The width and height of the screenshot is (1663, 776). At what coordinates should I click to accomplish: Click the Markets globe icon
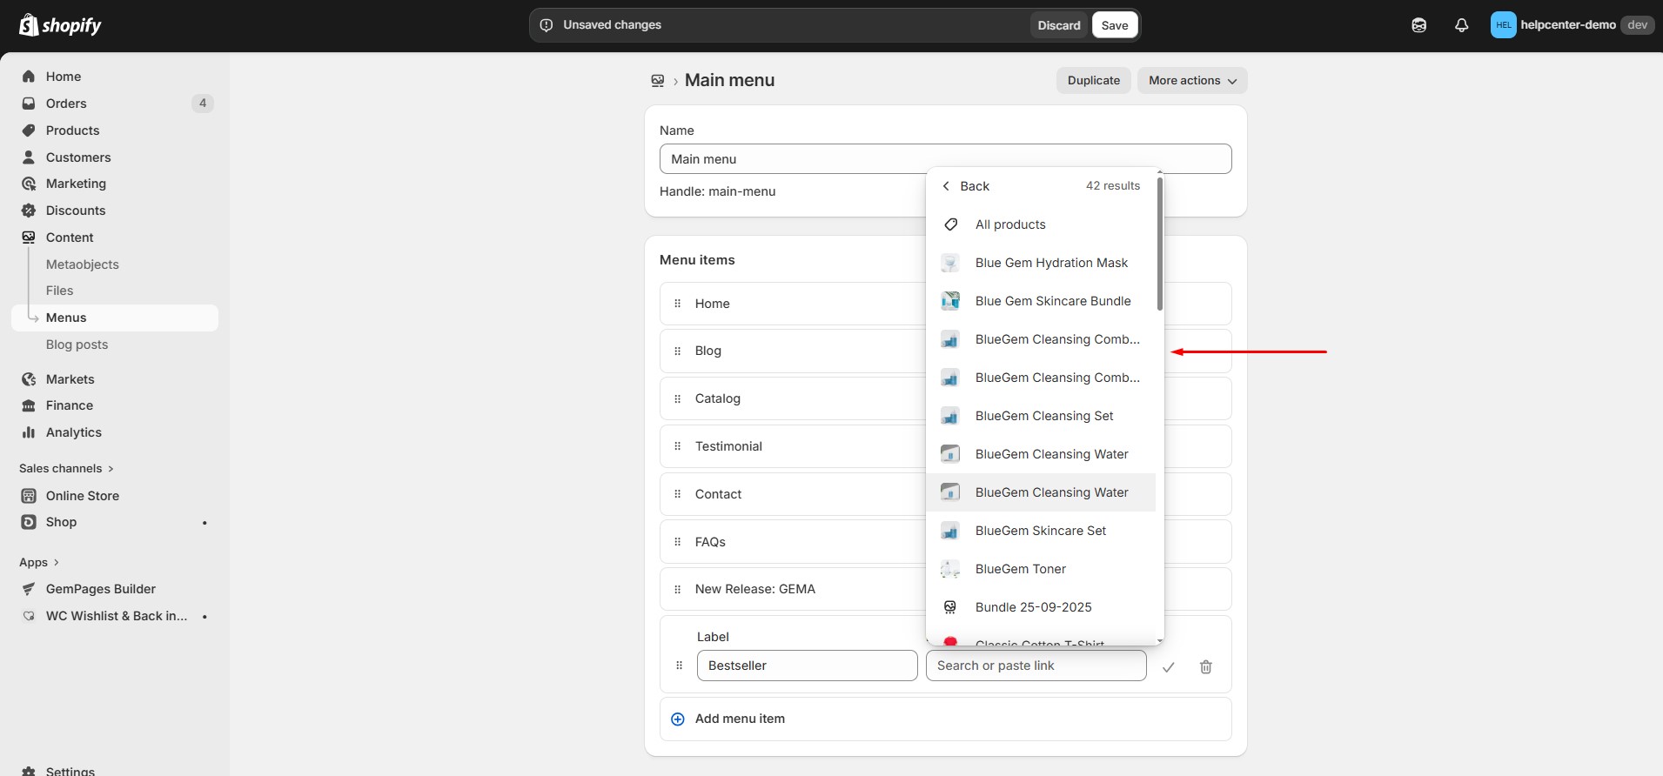pos(29,379)
